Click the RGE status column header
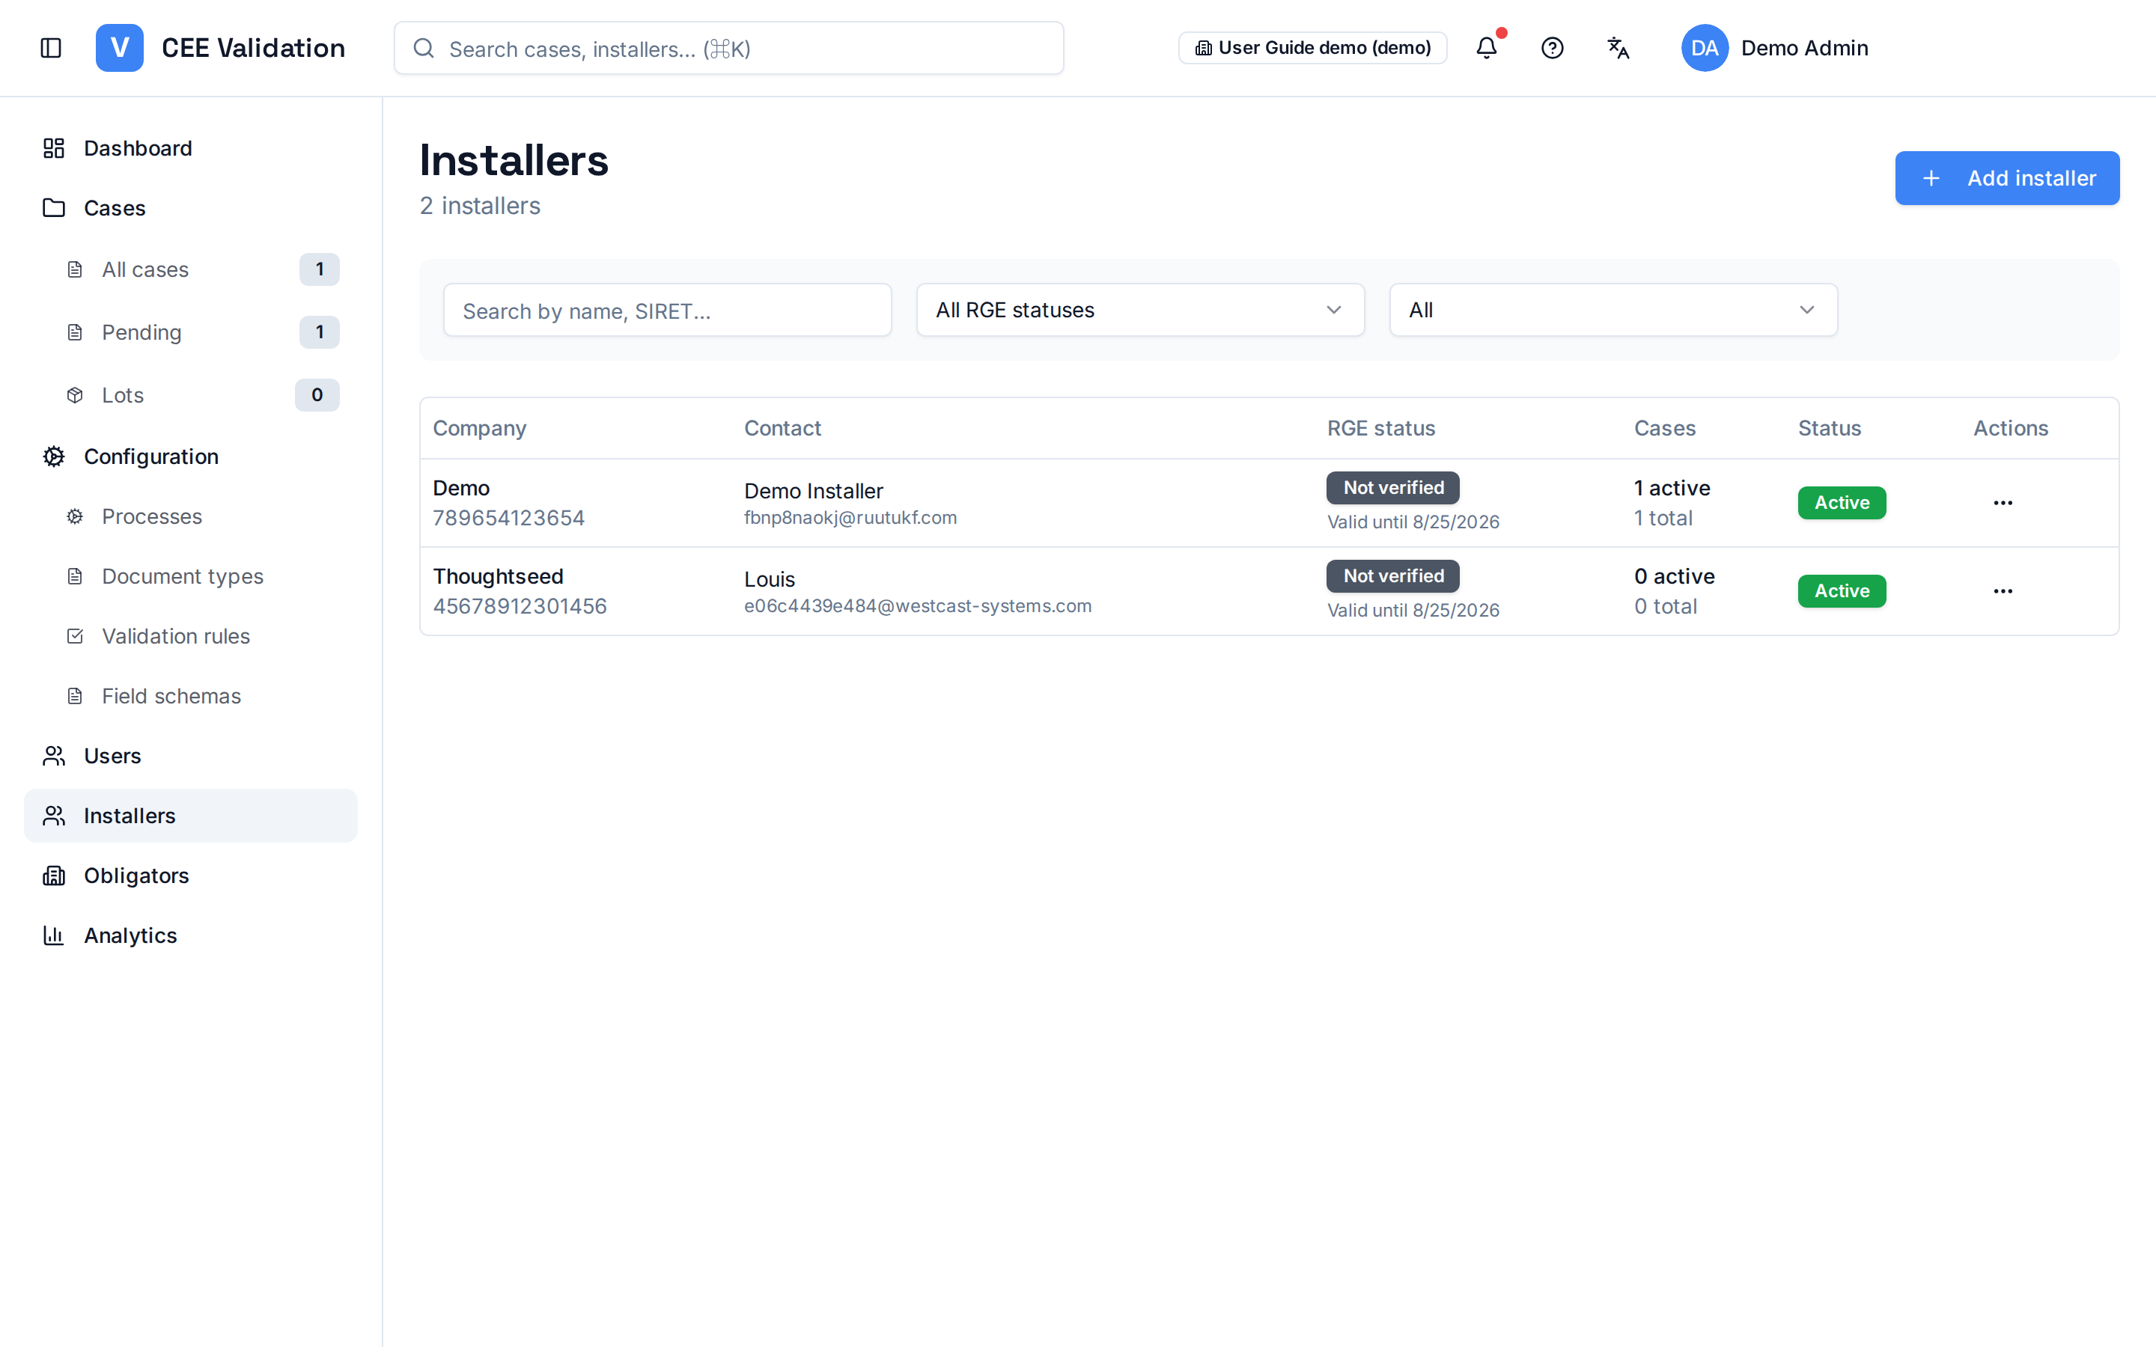Image resolution: width=2156 pixels, height=1347 pixels. pos(1381,429)
